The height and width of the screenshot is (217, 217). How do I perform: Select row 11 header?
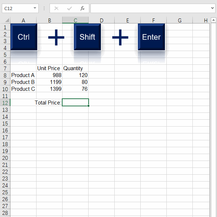pos(5,96)
